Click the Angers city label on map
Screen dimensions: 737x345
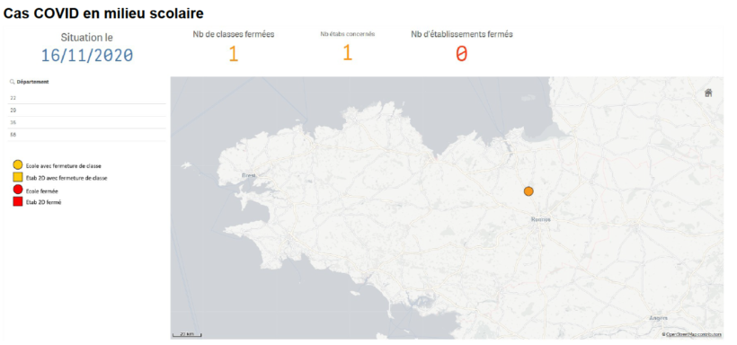click(659, 318)
